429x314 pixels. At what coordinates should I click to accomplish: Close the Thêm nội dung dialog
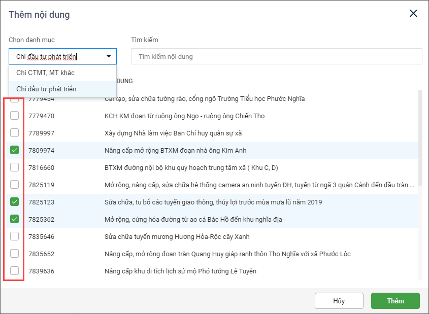(413, 14)
